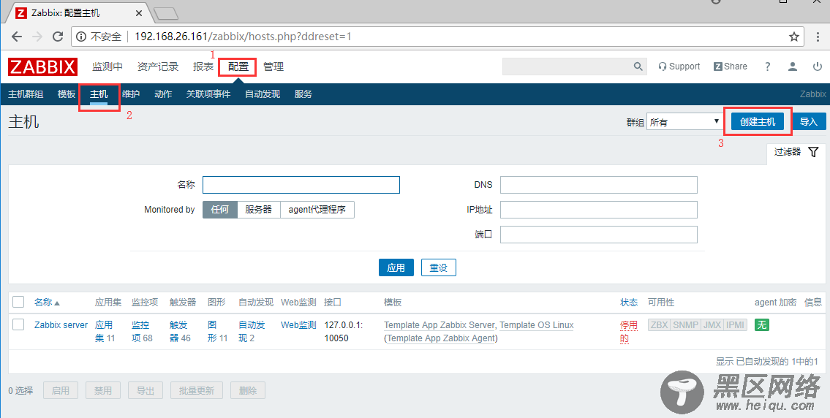Open the Support headset link
Image resolution: width=830 pixels, height=418 pixels.
pyautogui.click(x=679, y=66)
